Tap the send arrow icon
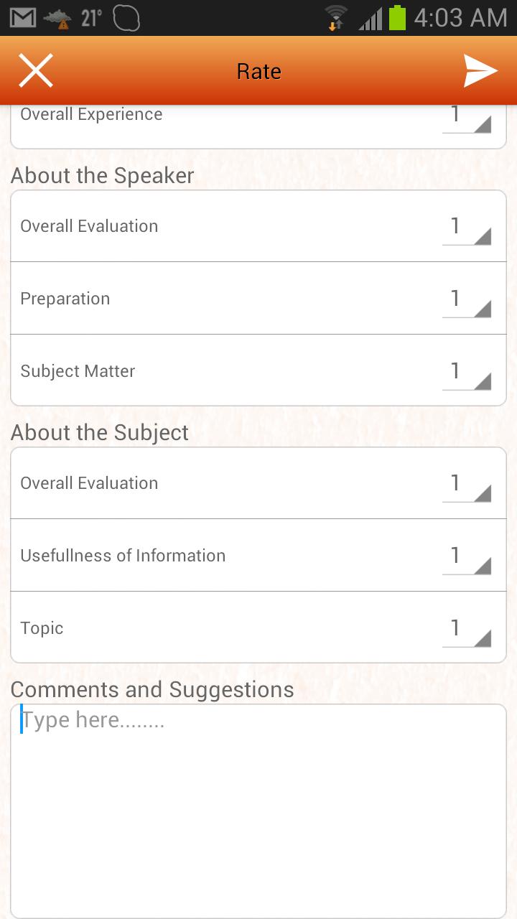 pos(480,71)
